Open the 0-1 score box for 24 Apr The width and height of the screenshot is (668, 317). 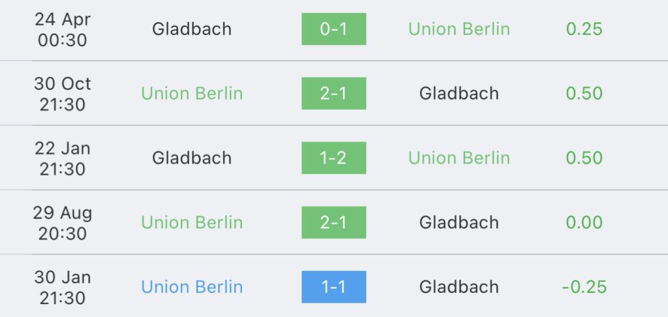[x=333, y=29]
